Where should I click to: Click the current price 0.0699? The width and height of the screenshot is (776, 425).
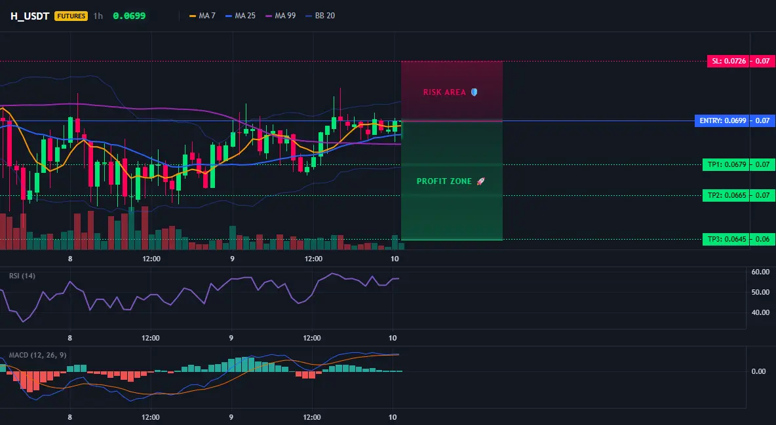pos(129,16)
